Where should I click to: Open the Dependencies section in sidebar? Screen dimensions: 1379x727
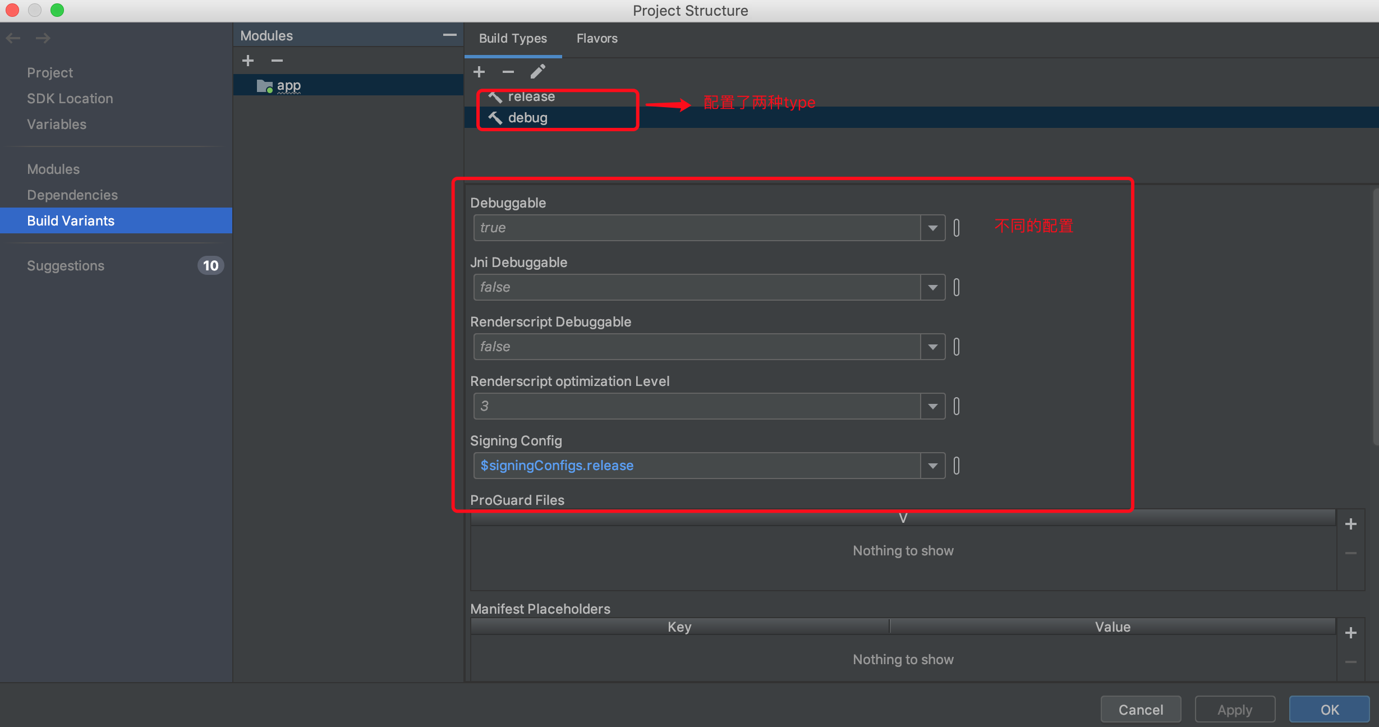pos(72,195)
